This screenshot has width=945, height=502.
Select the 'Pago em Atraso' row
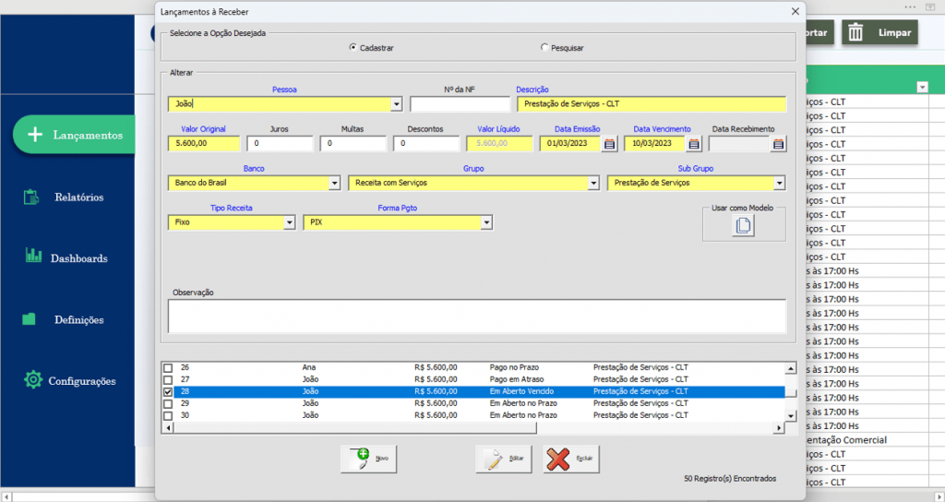click(473, 379)
